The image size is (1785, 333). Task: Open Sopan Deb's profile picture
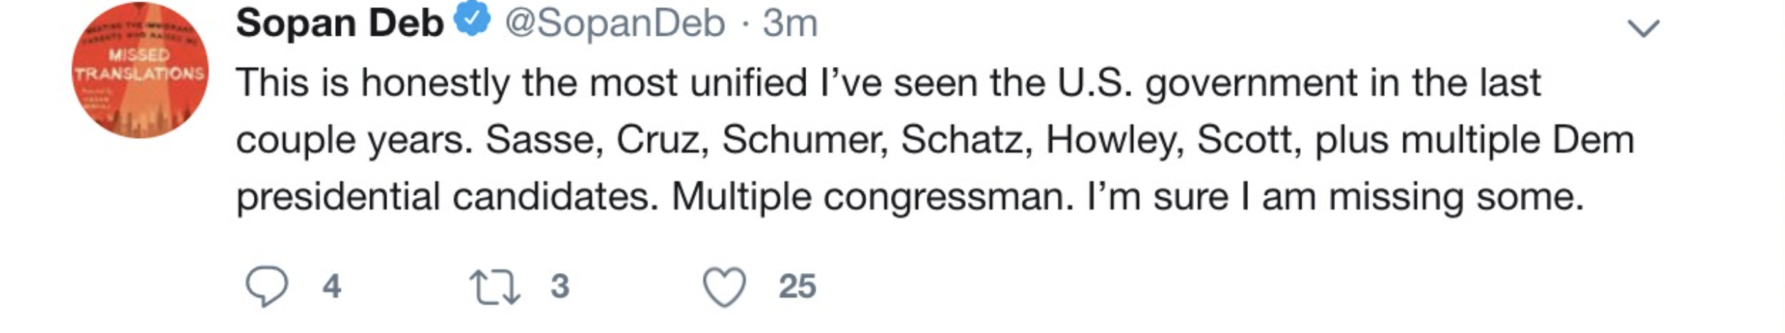pyautogui.click(x=140, y=70)
